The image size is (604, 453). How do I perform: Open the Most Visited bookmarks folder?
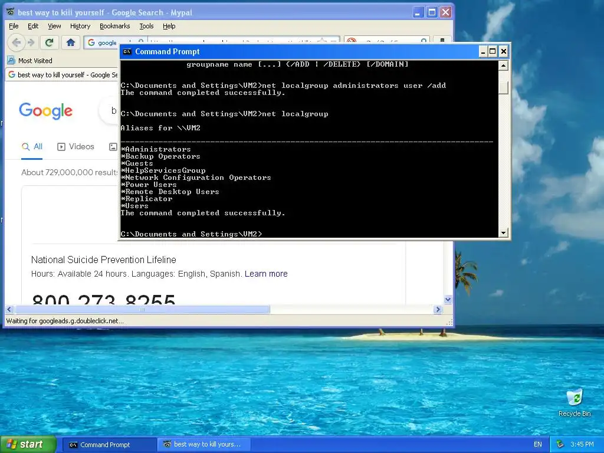coord(30,61)
